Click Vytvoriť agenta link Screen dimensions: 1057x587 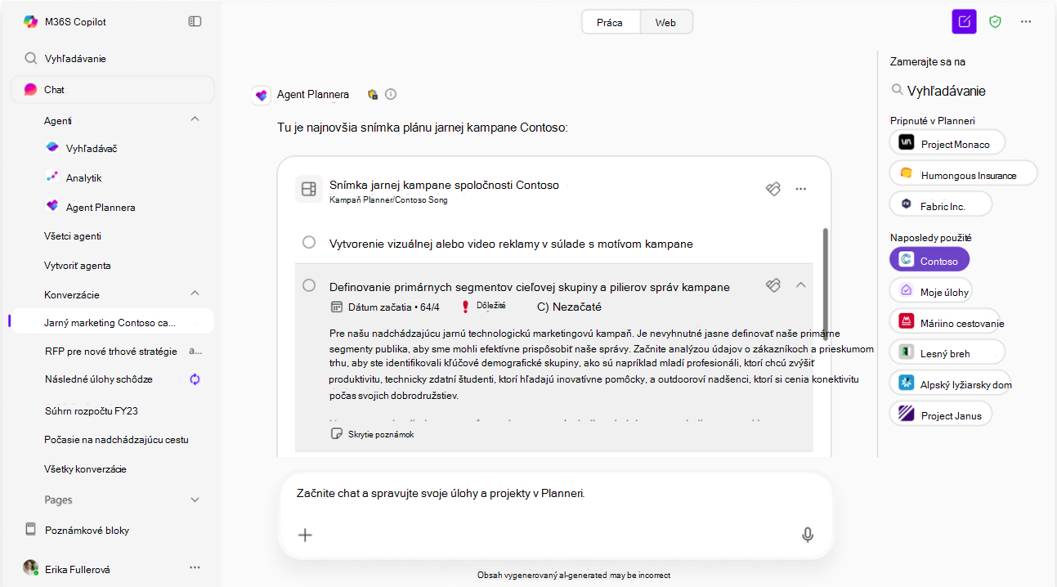(x=78, y=266)
